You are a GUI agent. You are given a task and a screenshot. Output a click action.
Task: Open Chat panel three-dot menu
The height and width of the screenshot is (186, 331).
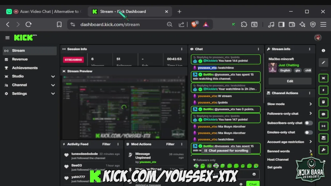tap(258, 49)
